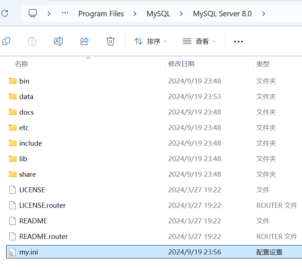Select the docs folder icon

point(13,112)
